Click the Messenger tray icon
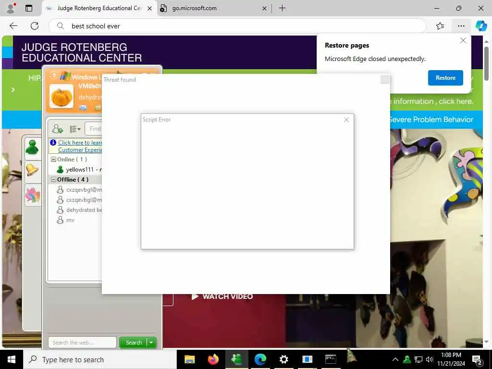The height and width of the screenshot is (369, 492). click(407, 359)
